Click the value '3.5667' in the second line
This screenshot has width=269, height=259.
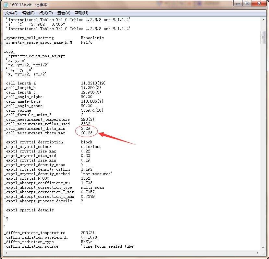(x=58, y=24)
